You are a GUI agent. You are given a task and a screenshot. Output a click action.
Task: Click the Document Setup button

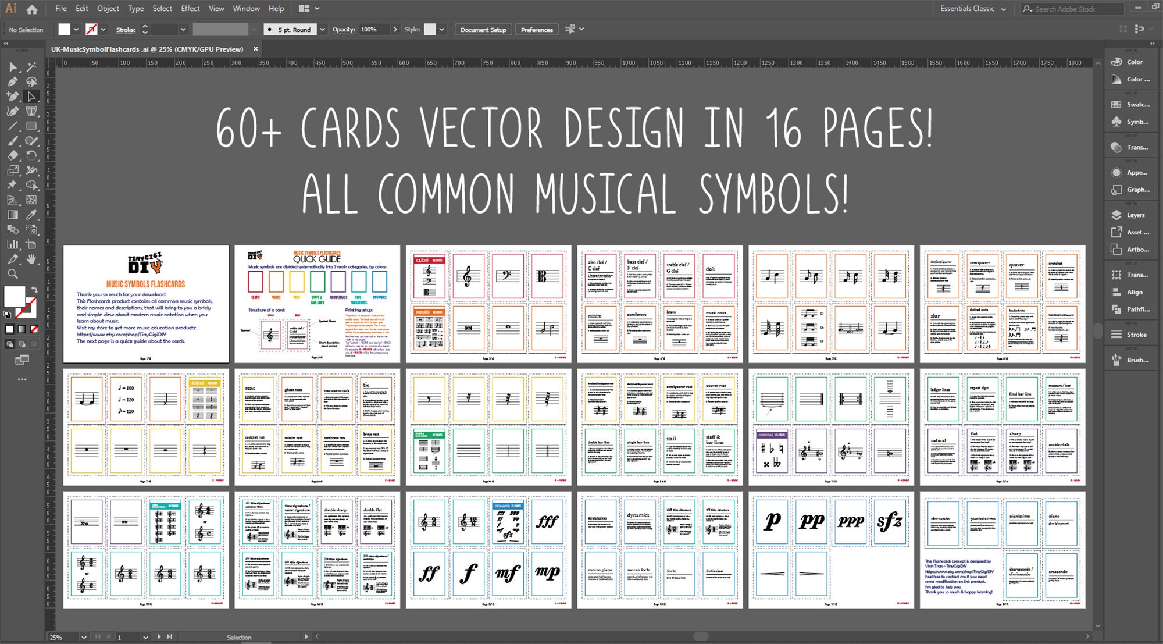(x=483, y=29)
